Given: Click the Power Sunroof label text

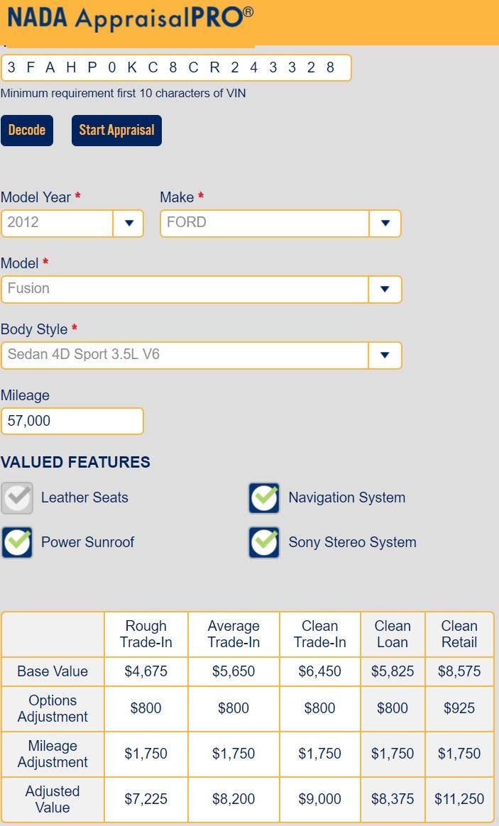Looking at the screenshot, I should pyautogui.click(x=87, y=542).
